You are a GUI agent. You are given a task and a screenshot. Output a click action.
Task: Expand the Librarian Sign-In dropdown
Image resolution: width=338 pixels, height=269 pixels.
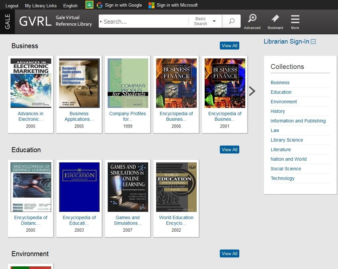[313, 42]
